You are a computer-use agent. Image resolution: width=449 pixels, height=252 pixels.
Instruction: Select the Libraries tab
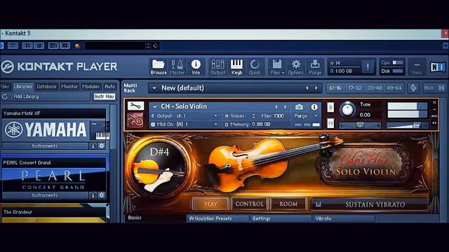click(x=23, y=86)
